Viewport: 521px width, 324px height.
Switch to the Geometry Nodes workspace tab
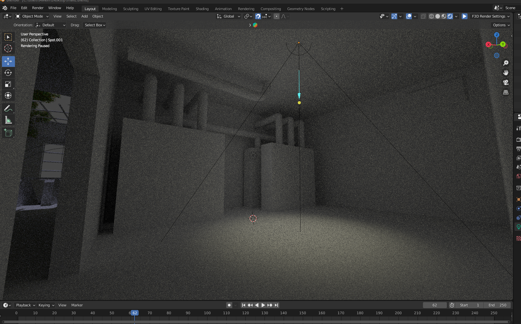pos(301,9)
